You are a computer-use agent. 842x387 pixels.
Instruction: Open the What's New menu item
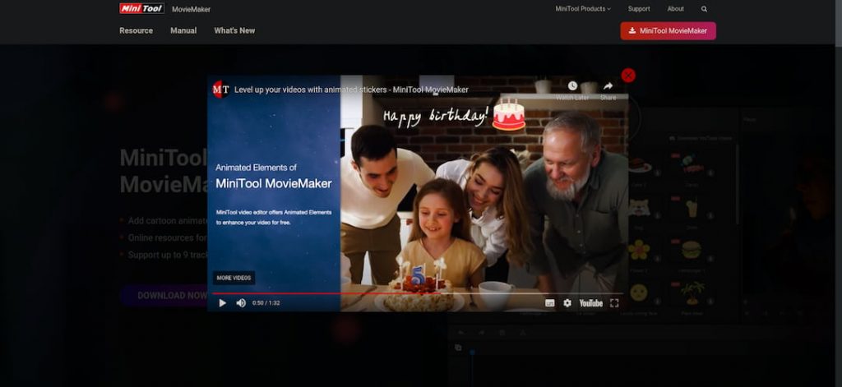coord(234,30)
